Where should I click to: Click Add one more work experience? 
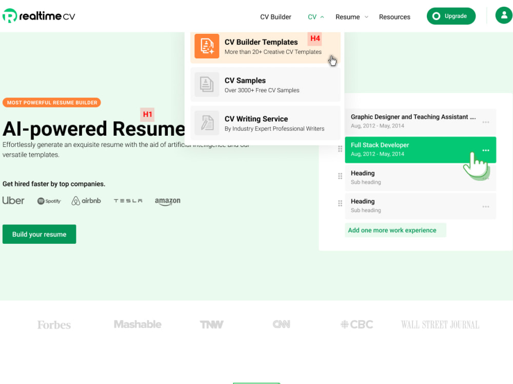click(395, 230)
